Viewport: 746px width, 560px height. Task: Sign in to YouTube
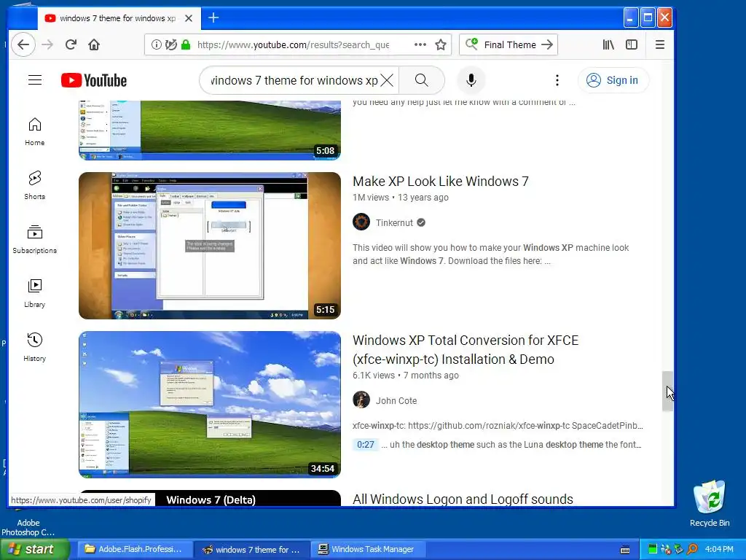click(613, 80)
